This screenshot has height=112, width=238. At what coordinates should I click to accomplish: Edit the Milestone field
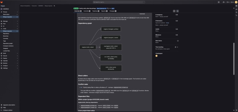[177, 35]
